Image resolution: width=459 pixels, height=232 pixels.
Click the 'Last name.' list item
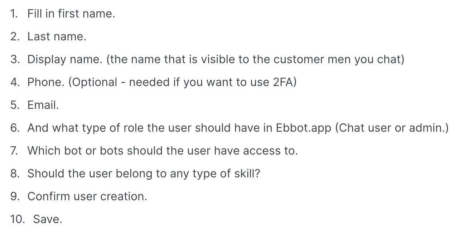click(57, 36)
